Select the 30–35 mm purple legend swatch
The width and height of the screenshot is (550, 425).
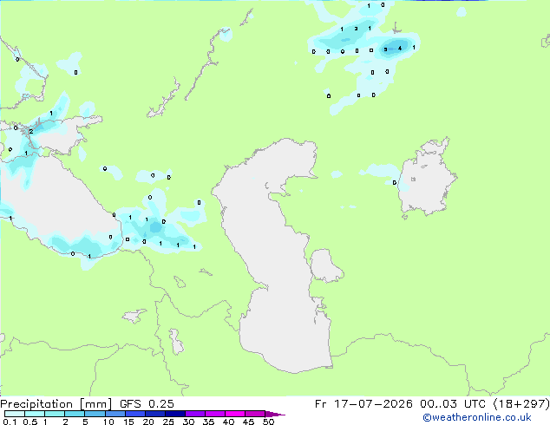point(194,414)
